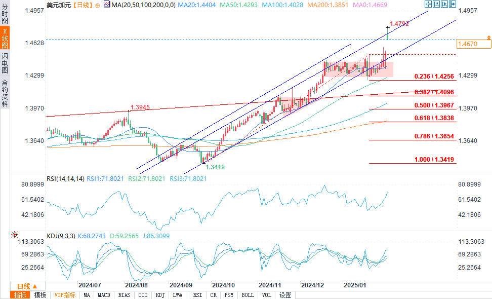Click the red sun icon beside KDJ panel
The image size is (492, 299).
(15, 235)
